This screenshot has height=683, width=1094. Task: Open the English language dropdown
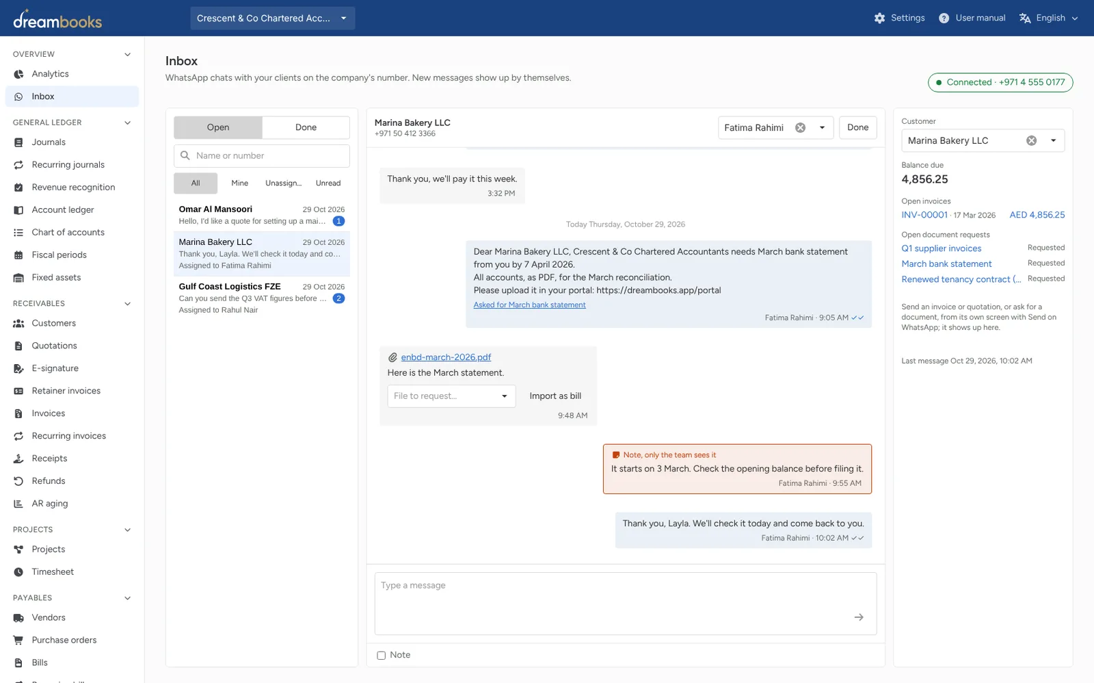[x=1048, y=18]
